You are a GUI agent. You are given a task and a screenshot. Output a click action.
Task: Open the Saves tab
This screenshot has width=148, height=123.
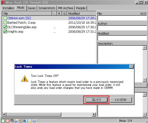pyautogui.click(x=32, y=8)
